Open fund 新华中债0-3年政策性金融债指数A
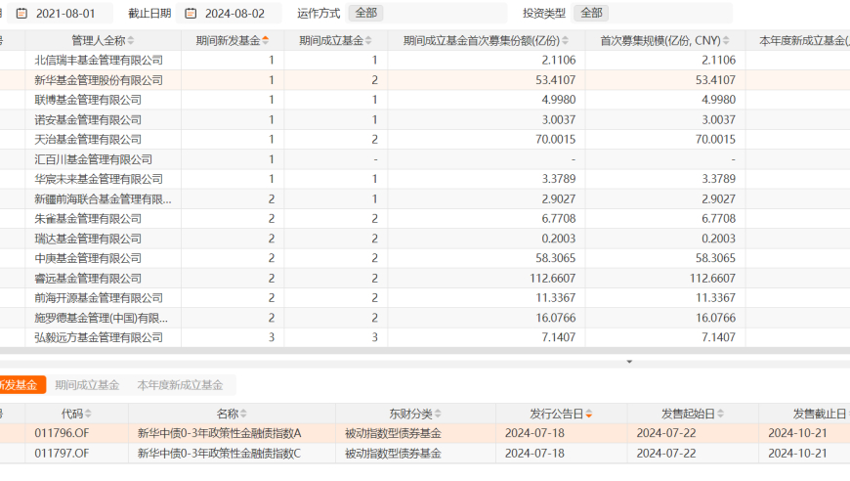The height and width of the screenshot is (481, 850). click(219, 433)
